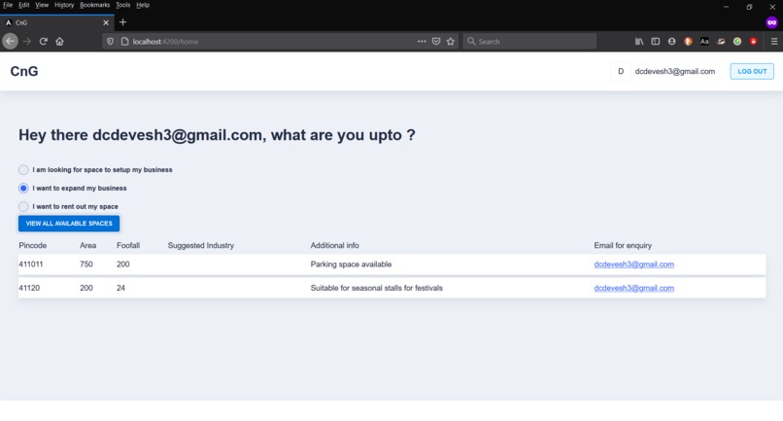Click the Area column header
This screenshot has width=783, height=421.
(x=87, y=245)
